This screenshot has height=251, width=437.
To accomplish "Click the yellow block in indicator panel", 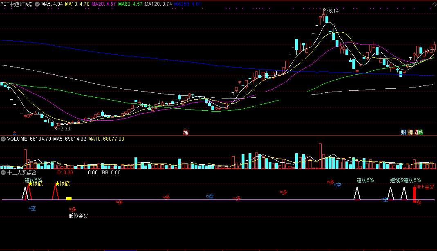I will [x=69, y=199].
